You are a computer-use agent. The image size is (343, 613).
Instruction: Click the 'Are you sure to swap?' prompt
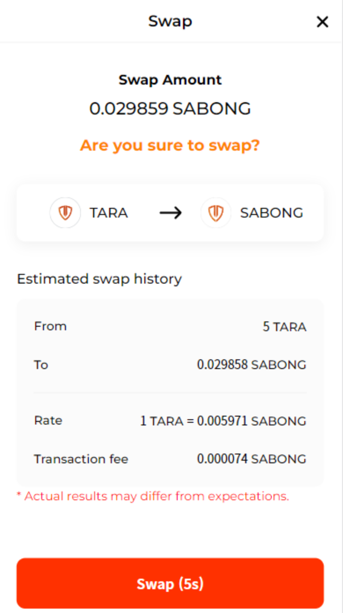pyautogui.click(x=171, y=145)
